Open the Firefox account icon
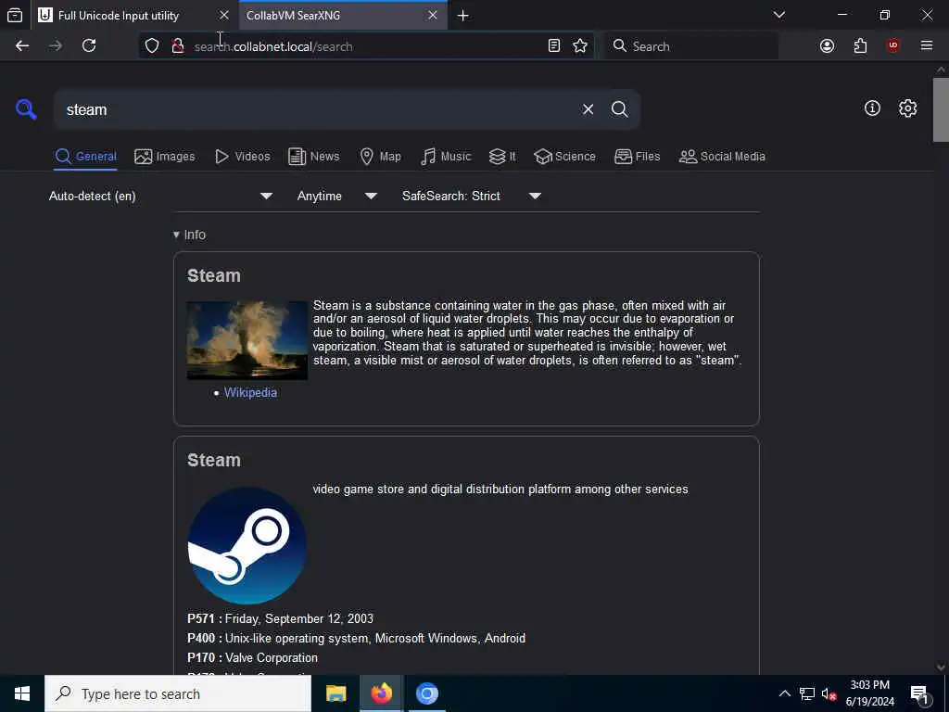The height and width of the screenshot is (712, 949). pyautogui.click(x=827, y=46)
